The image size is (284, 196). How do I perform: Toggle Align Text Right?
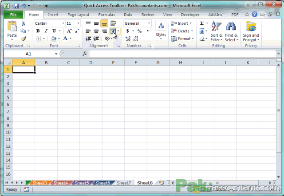pyautogui.click(x=104, y=31)
